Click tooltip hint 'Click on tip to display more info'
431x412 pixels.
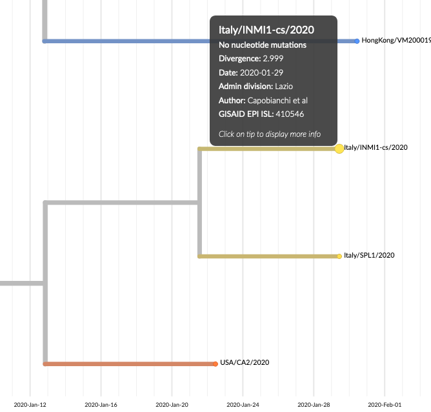269,134
